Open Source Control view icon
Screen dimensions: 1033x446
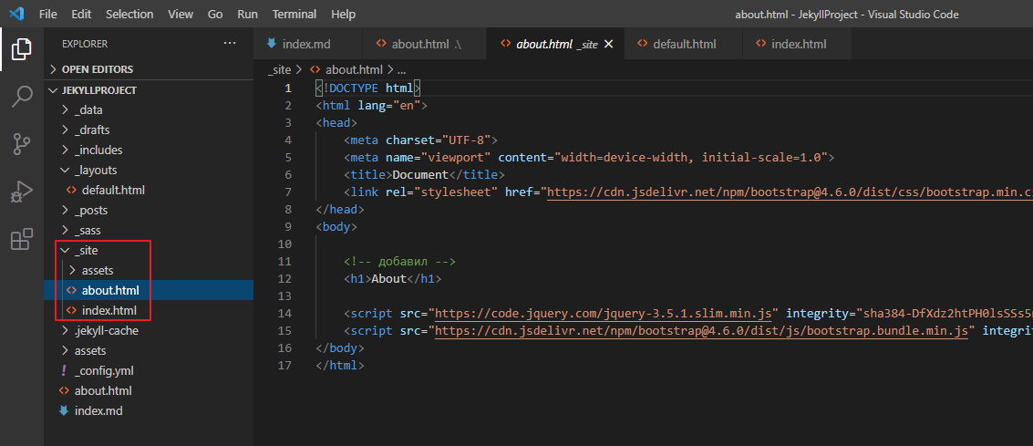click(21, 143)
